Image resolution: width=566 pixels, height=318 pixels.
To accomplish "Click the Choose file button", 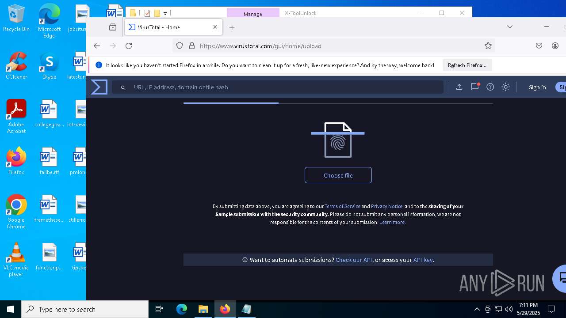I will click(338, 175).
